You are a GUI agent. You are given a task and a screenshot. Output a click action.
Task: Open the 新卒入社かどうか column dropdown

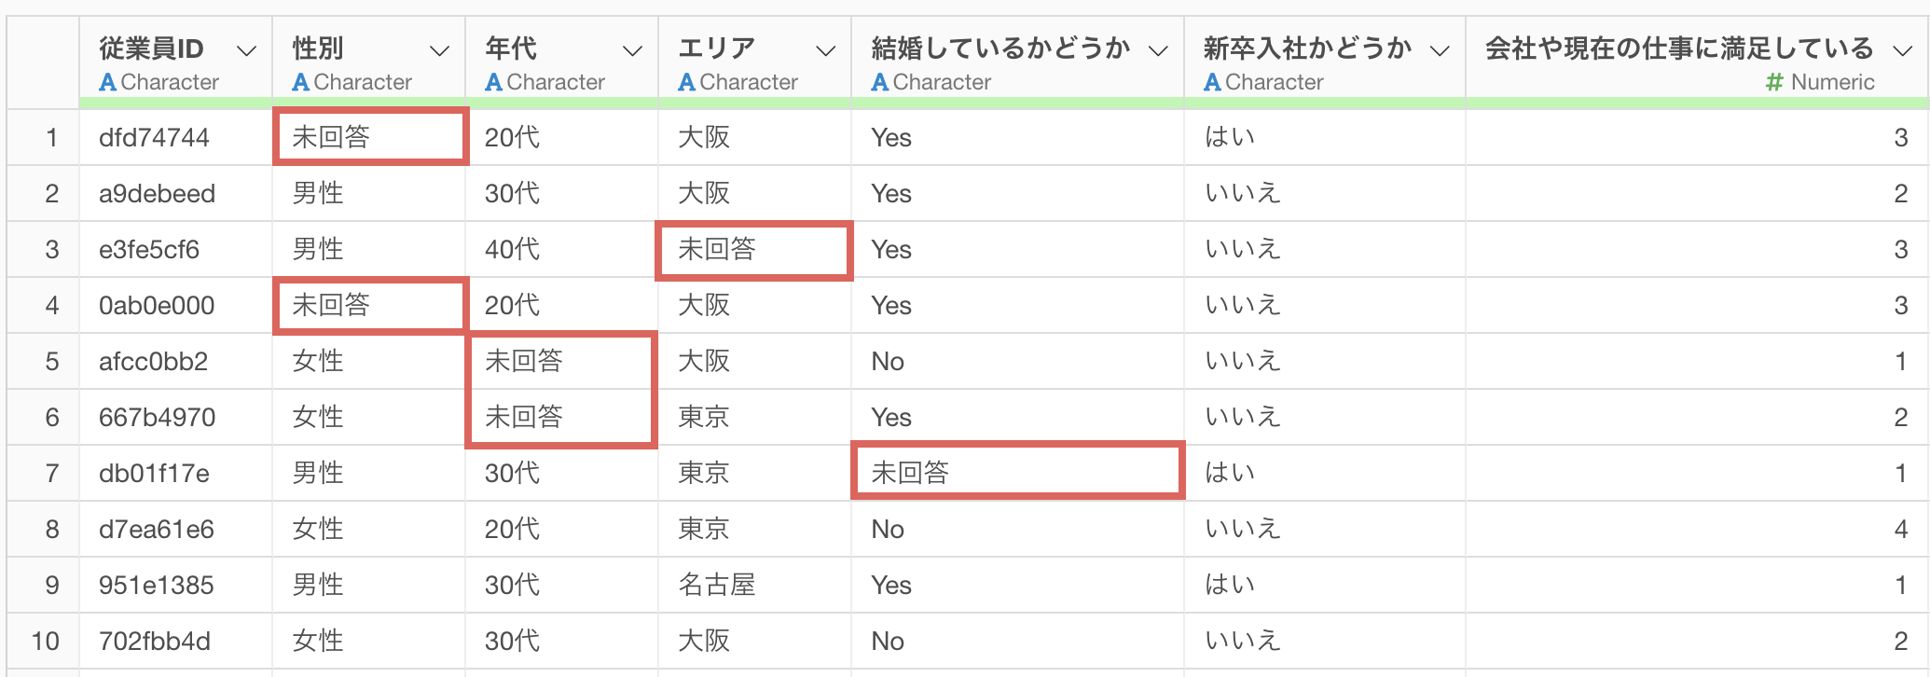coord(1440,50)
